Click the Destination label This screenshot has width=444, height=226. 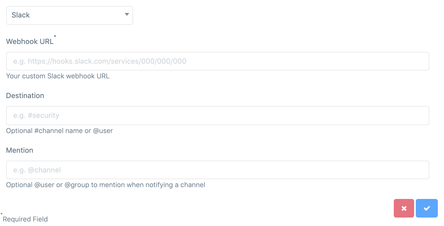pyautogui.click(x=25, y=96)
